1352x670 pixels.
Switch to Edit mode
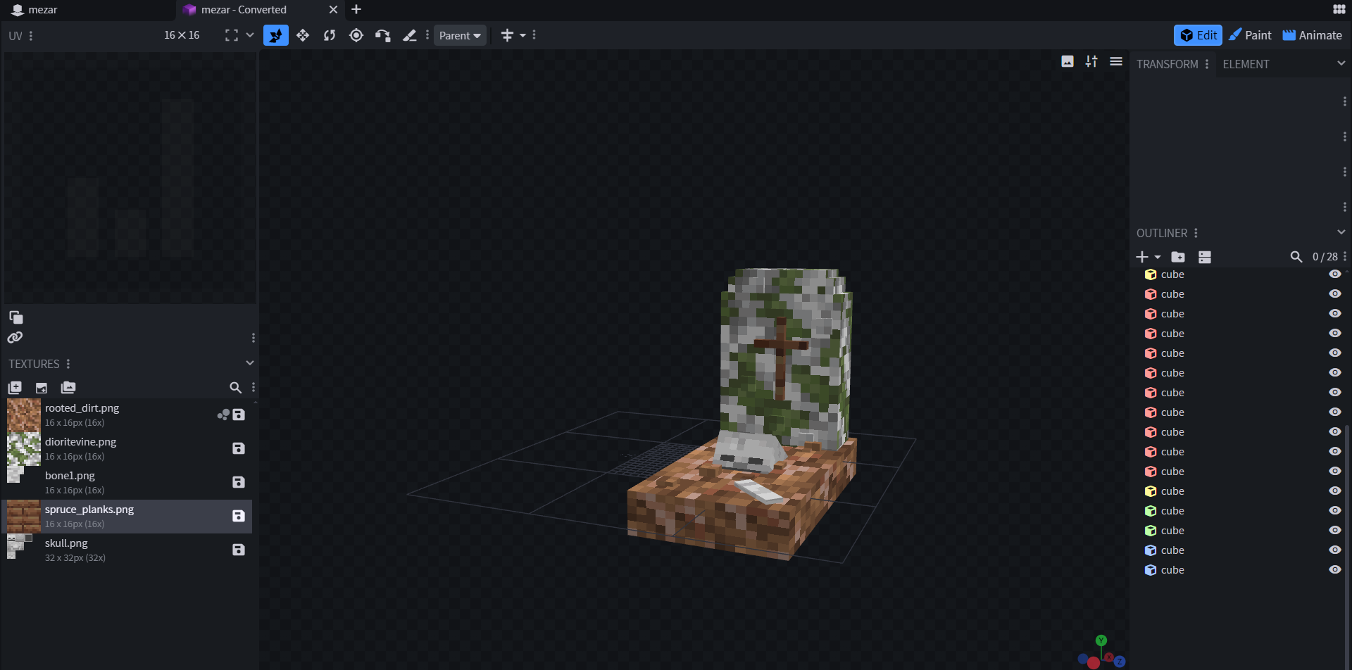point(1198,35)
